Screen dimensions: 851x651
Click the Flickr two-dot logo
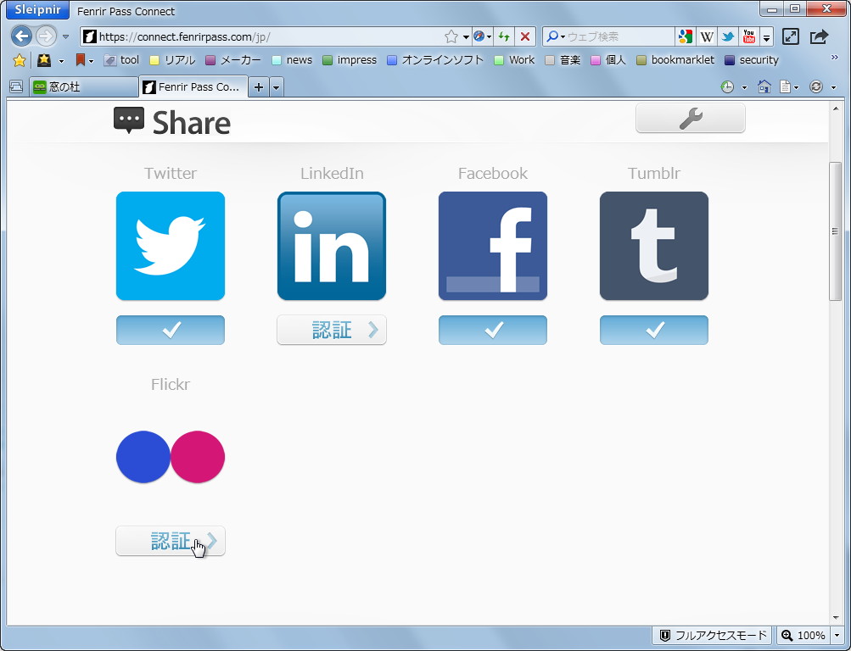point(171,457)
